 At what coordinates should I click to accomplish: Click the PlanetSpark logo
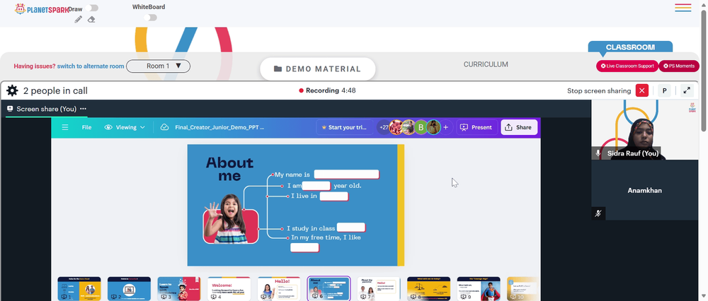(42, 8)
